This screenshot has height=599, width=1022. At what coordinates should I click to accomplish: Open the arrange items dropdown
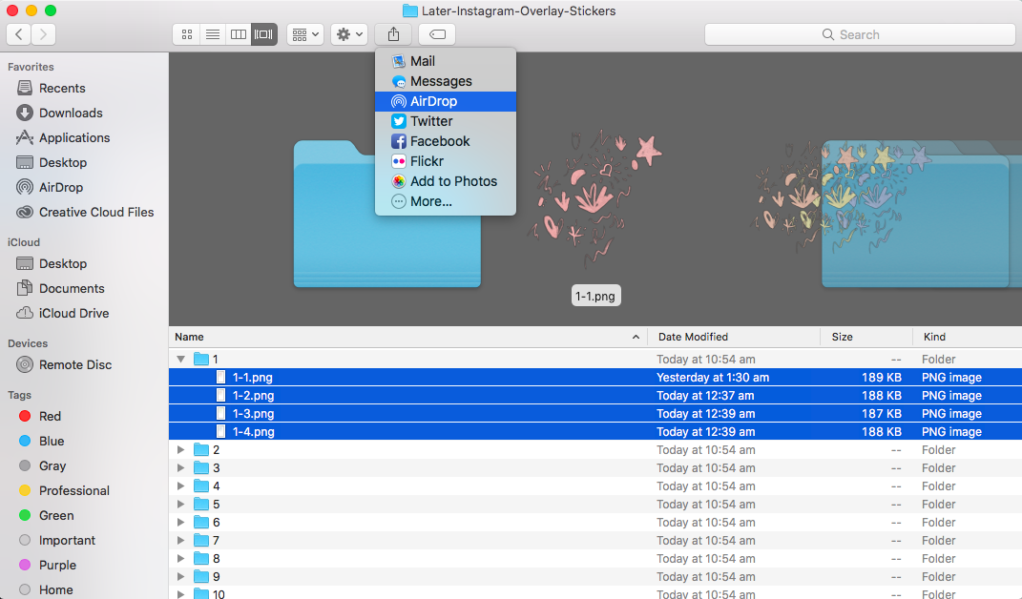point(305,34)
